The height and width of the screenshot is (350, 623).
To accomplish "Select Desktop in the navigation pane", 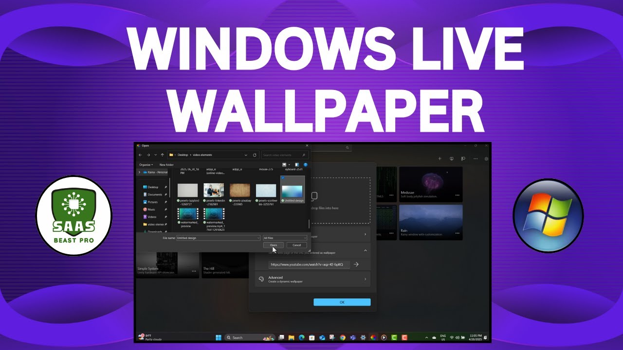I will pos(153,187).
